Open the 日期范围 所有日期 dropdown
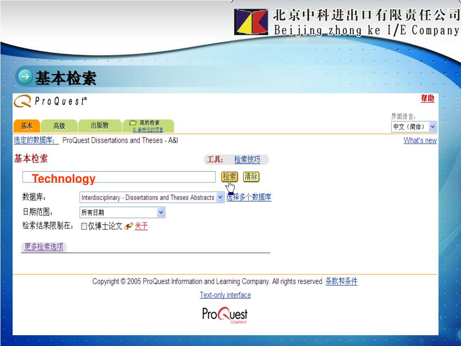This screenshot has width=461, height=346. [x=122, y=213]
